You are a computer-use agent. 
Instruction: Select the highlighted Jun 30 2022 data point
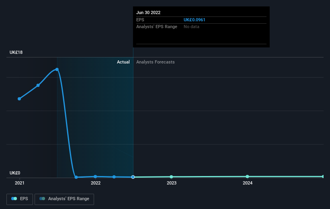(x=133, y=177)
